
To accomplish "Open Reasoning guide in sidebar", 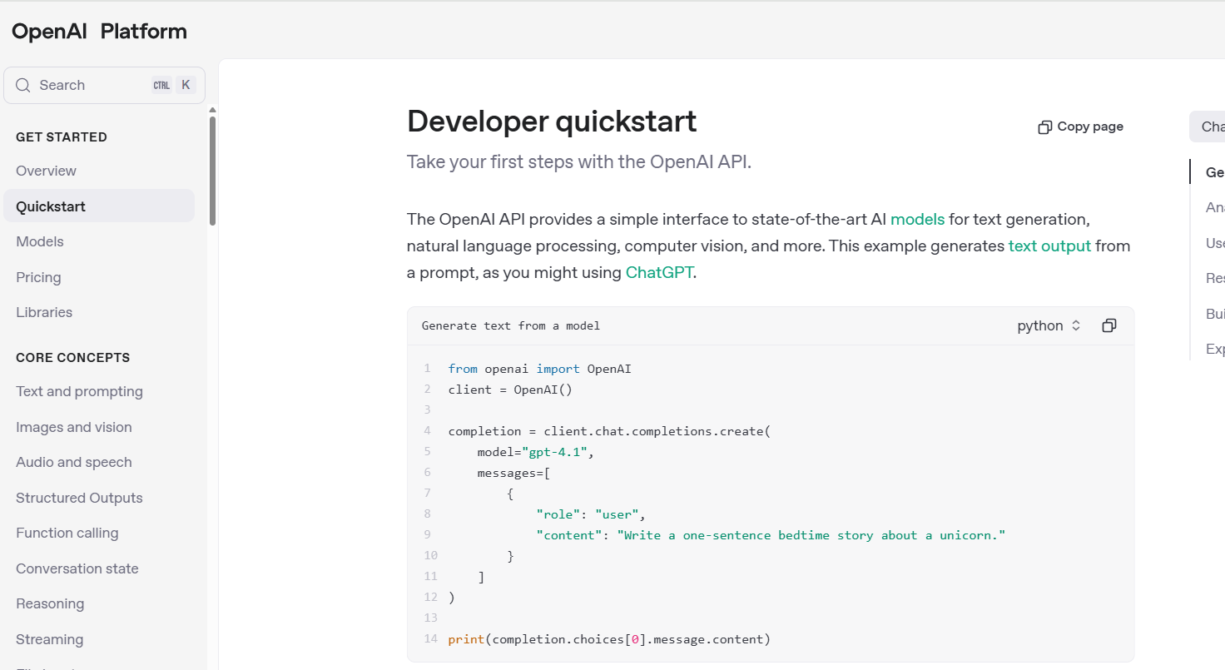I will coord(50,603).
